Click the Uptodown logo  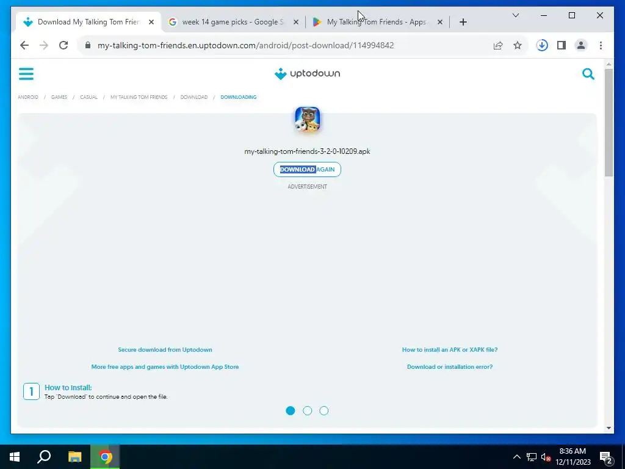[307, 74]
